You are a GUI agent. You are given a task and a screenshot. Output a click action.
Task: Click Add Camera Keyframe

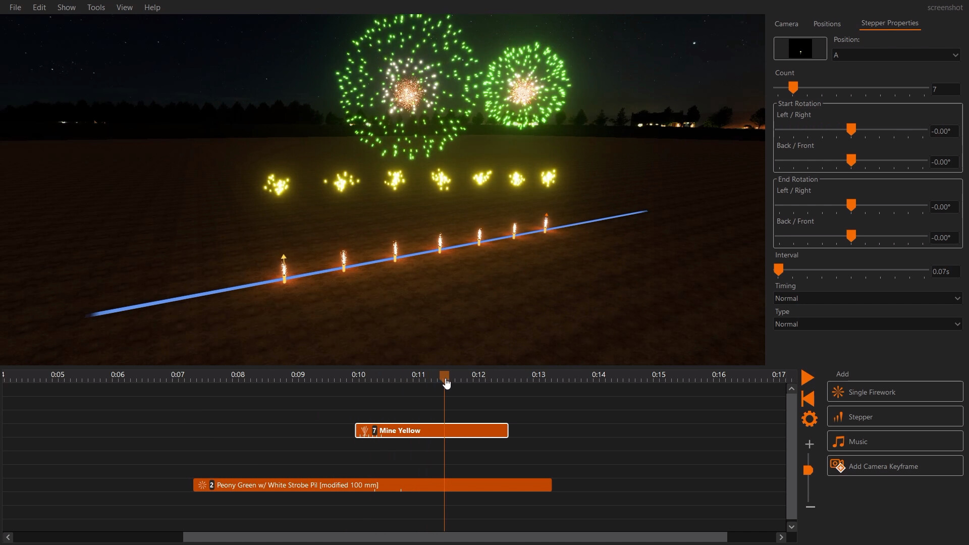[894, 465]
